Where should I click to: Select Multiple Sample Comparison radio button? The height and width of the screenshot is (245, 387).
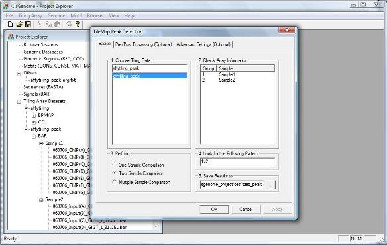pos(114,182)
